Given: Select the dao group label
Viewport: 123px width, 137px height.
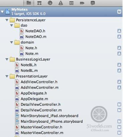Looking at the screenshot, I should pos(24,25).
